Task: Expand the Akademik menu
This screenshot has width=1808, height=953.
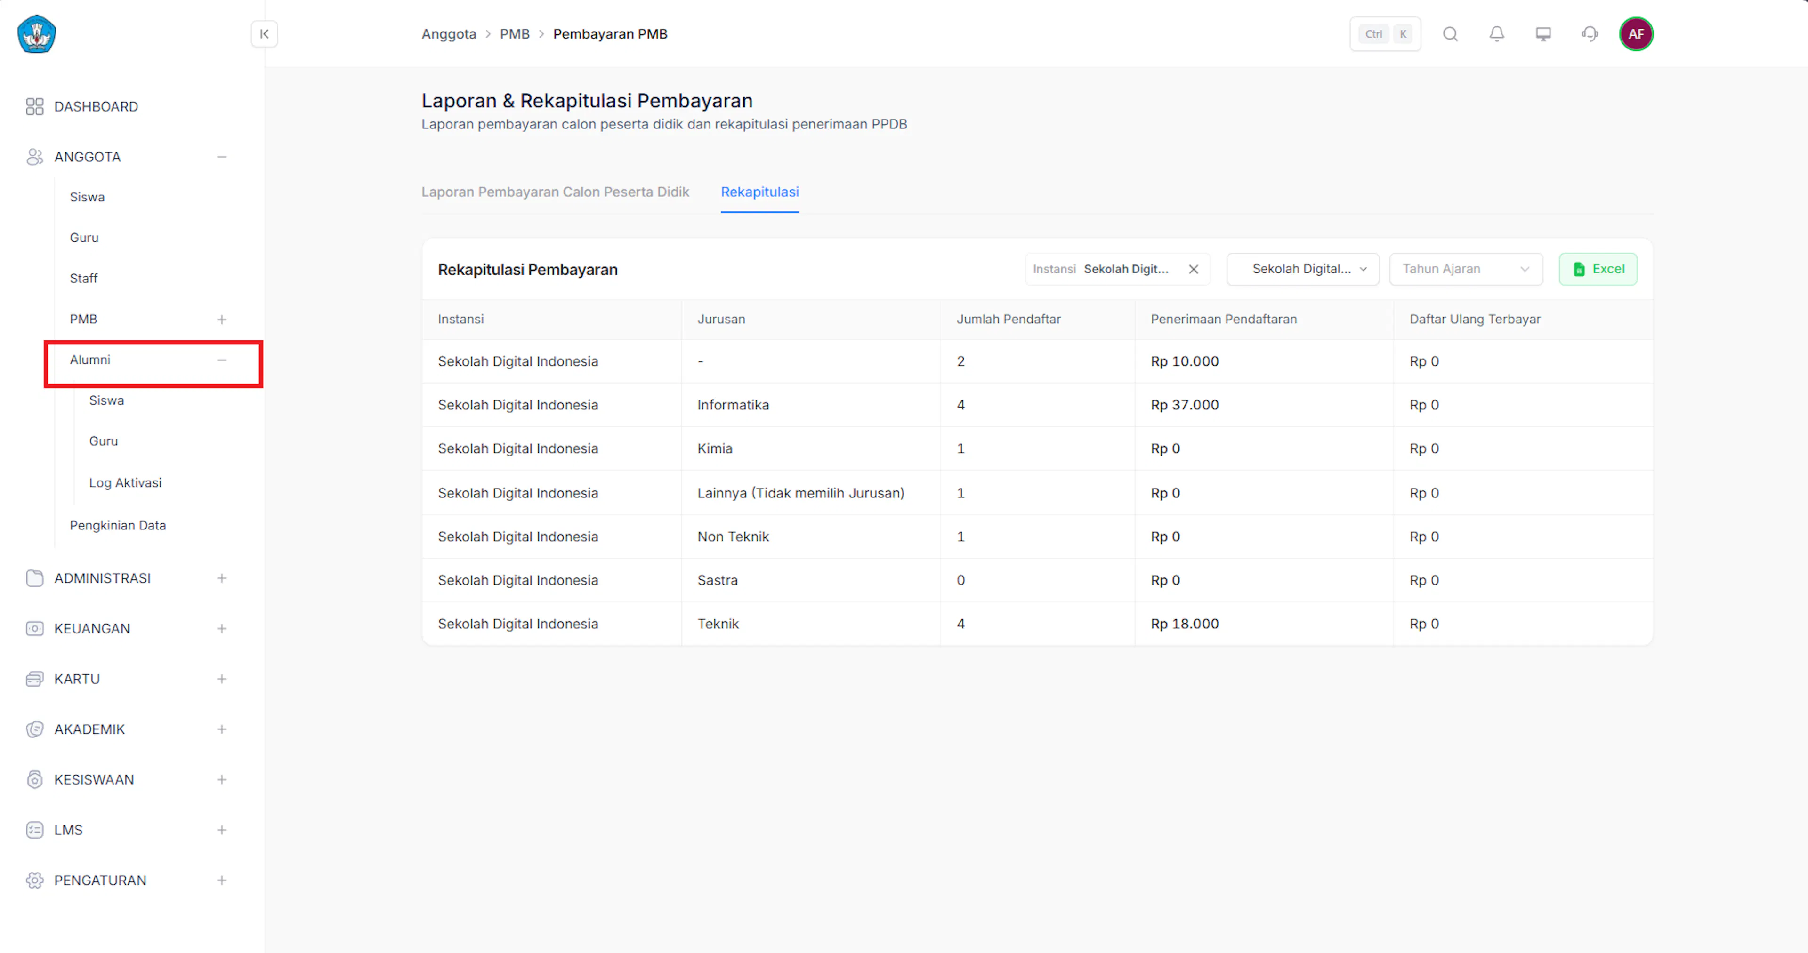Action: click(x=222, y=729)
